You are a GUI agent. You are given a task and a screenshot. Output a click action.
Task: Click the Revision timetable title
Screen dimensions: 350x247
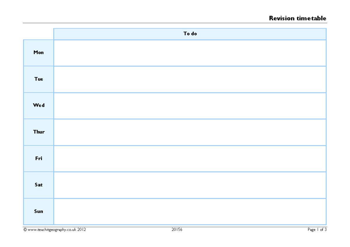click(297, 18)
